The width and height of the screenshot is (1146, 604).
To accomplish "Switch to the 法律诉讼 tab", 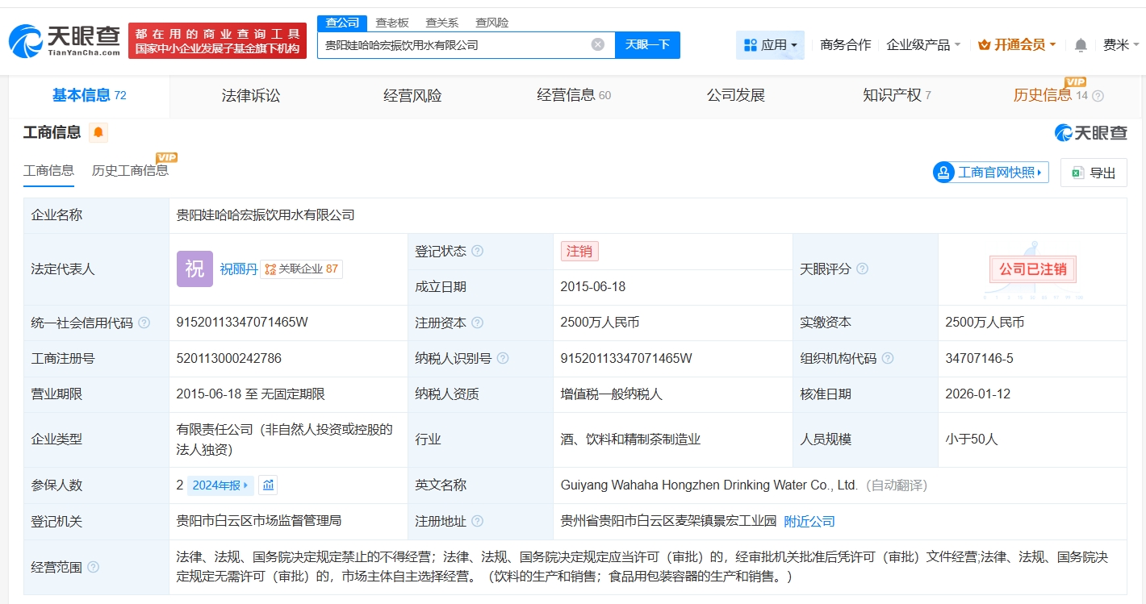I will click(x=251, y=96).
